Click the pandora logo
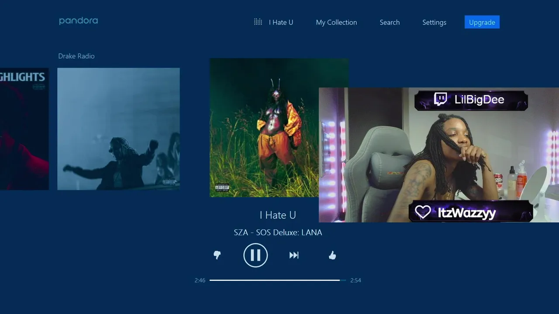 point(79,21)
